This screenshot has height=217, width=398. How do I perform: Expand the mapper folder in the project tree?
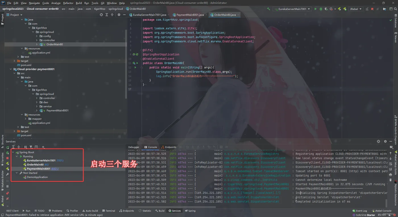(26, 119)
